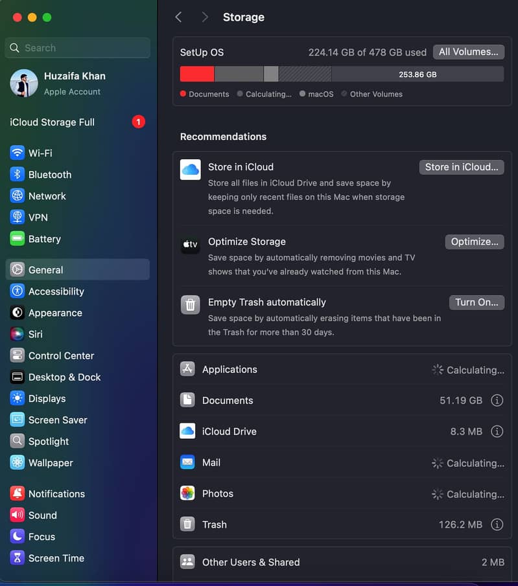Show info for iCloud Drive storage

[497, 431]
